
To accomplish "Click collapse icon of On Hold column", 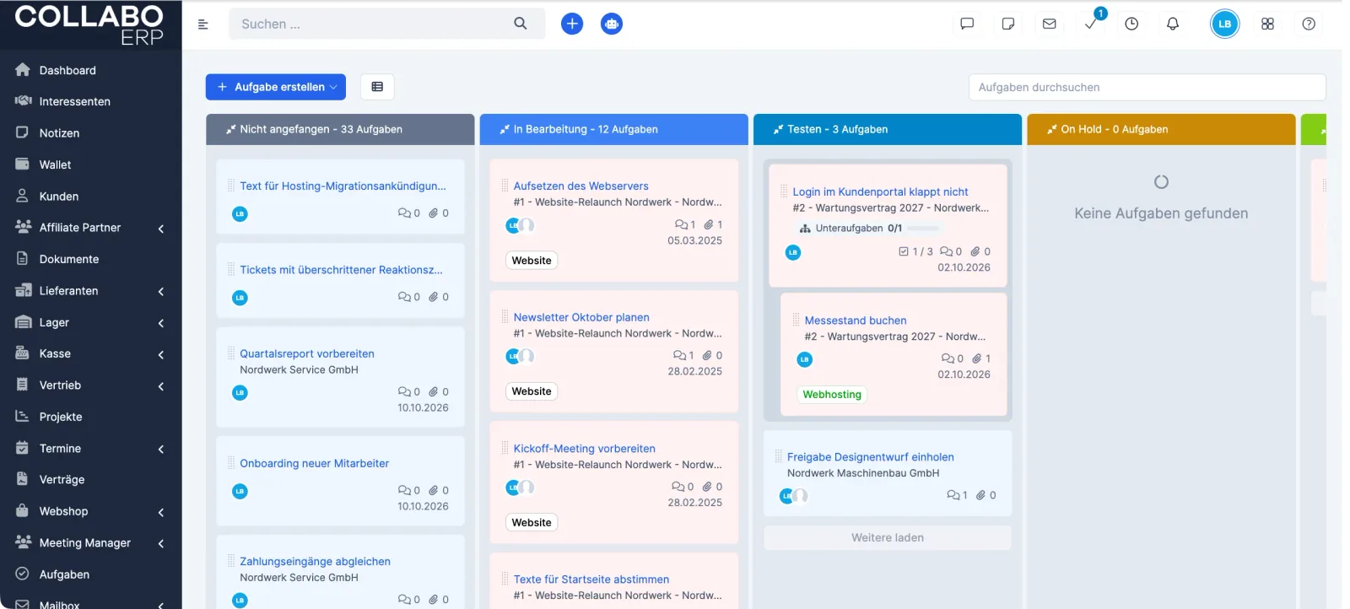I will pyautogui.click(x=1052, y=130).
